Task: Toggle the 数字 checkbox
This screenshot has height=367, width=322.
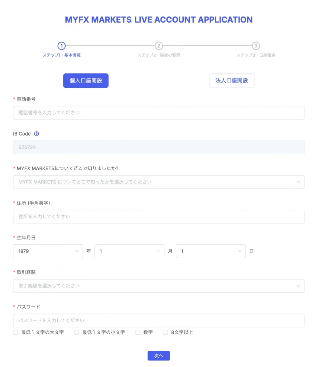Action: point(138,332)
